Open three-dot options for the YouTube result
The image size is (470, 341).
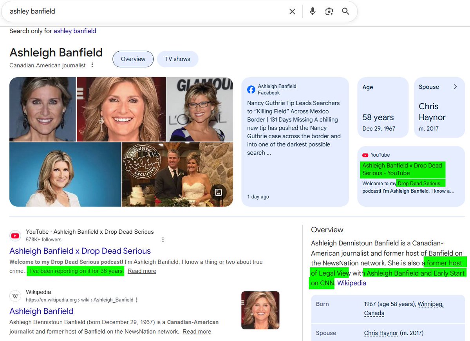(163, 240)
